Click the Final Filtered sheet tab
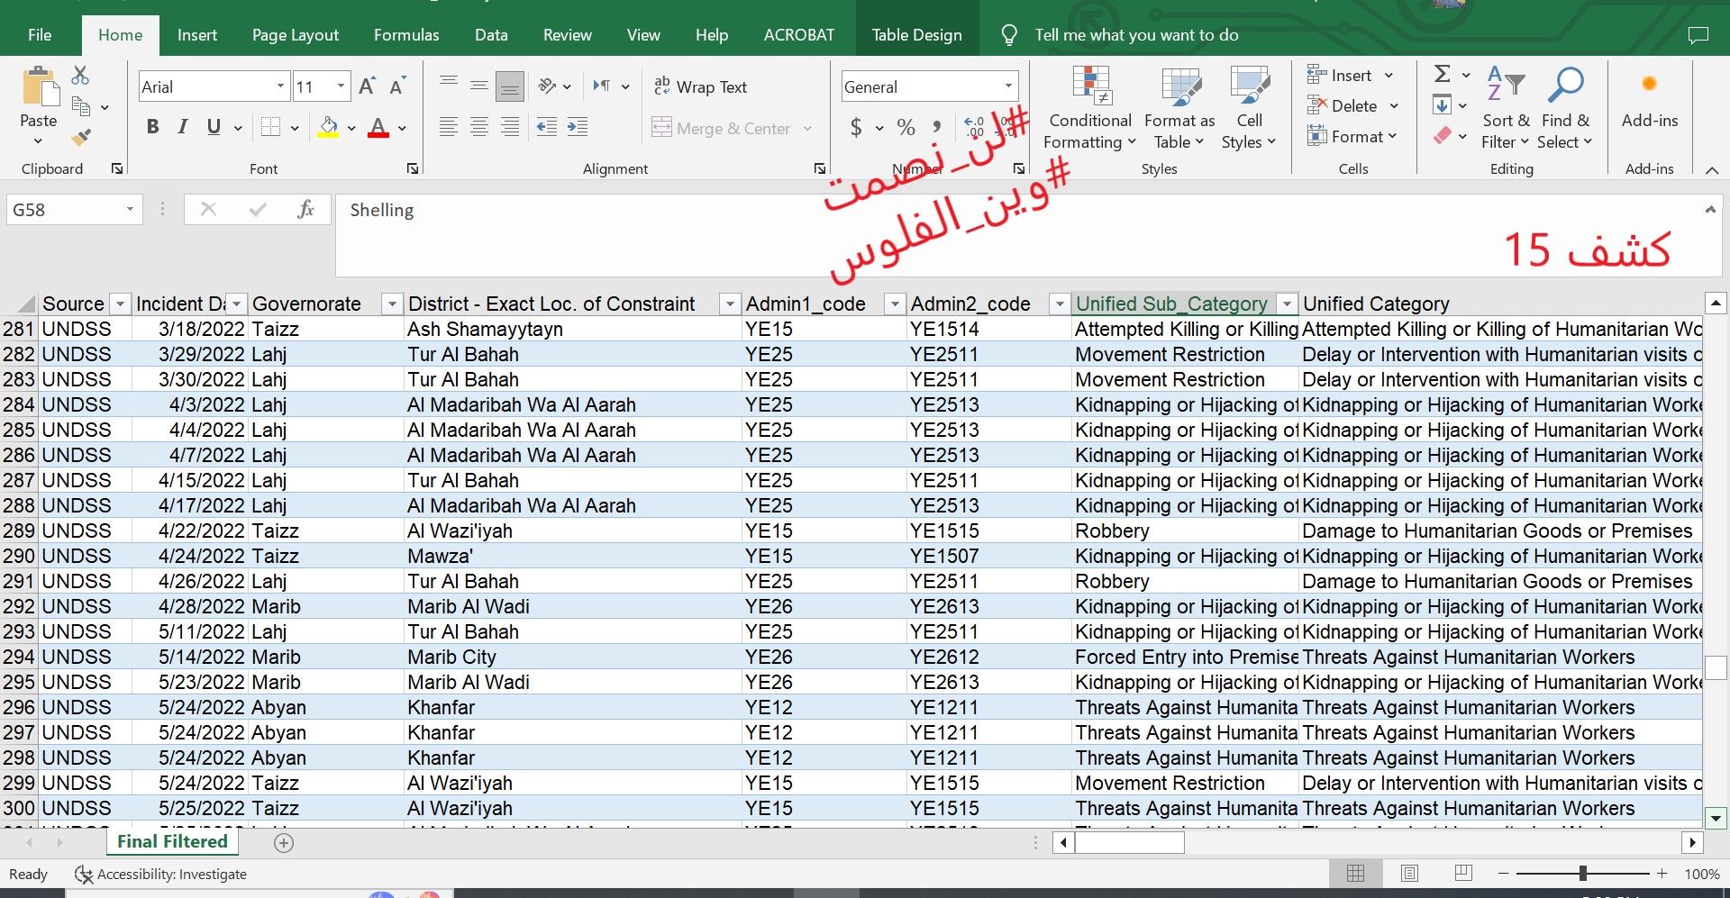 point(172,841)
